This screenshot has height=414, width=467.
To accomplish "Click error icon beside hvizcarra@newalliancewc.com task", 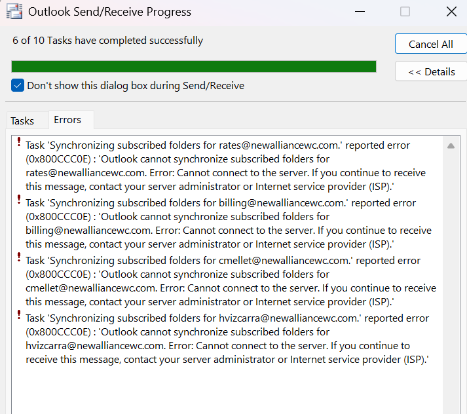I will 19,315.
